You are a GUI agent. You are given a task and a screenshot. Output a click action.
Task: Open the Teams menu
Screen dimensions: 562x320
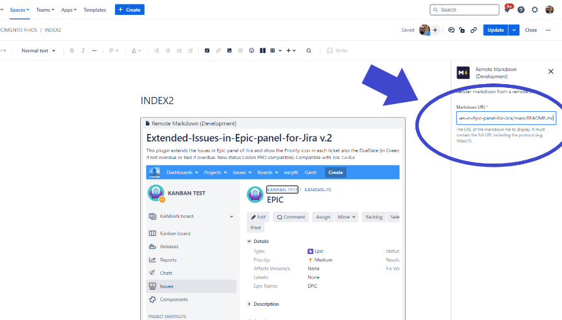[x=45, y=10]
